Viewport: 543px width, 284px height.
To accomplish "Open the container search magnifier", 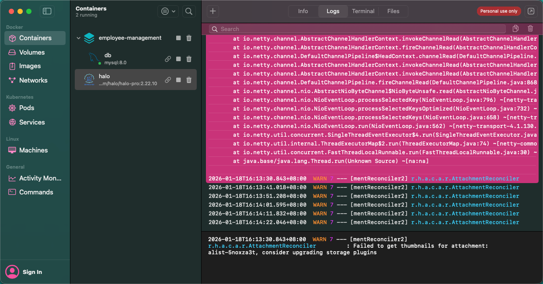I will (189, 11).
